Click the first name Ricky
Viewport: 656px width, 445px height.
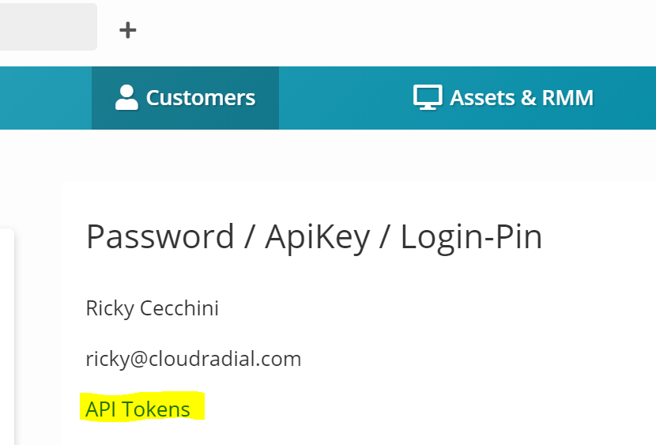(x=110, y=308)
